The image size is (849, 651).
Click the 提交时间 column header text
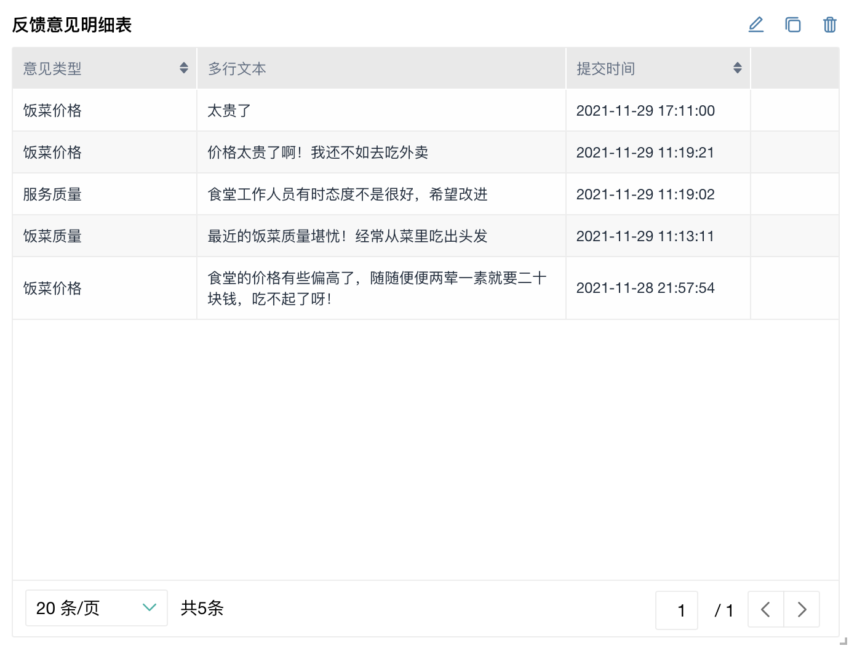click(606, 69)
